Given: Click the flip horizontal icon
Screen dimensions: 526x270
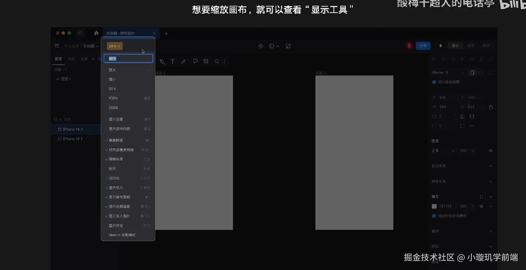Looking at the screenshot, I should coord(462,116).
